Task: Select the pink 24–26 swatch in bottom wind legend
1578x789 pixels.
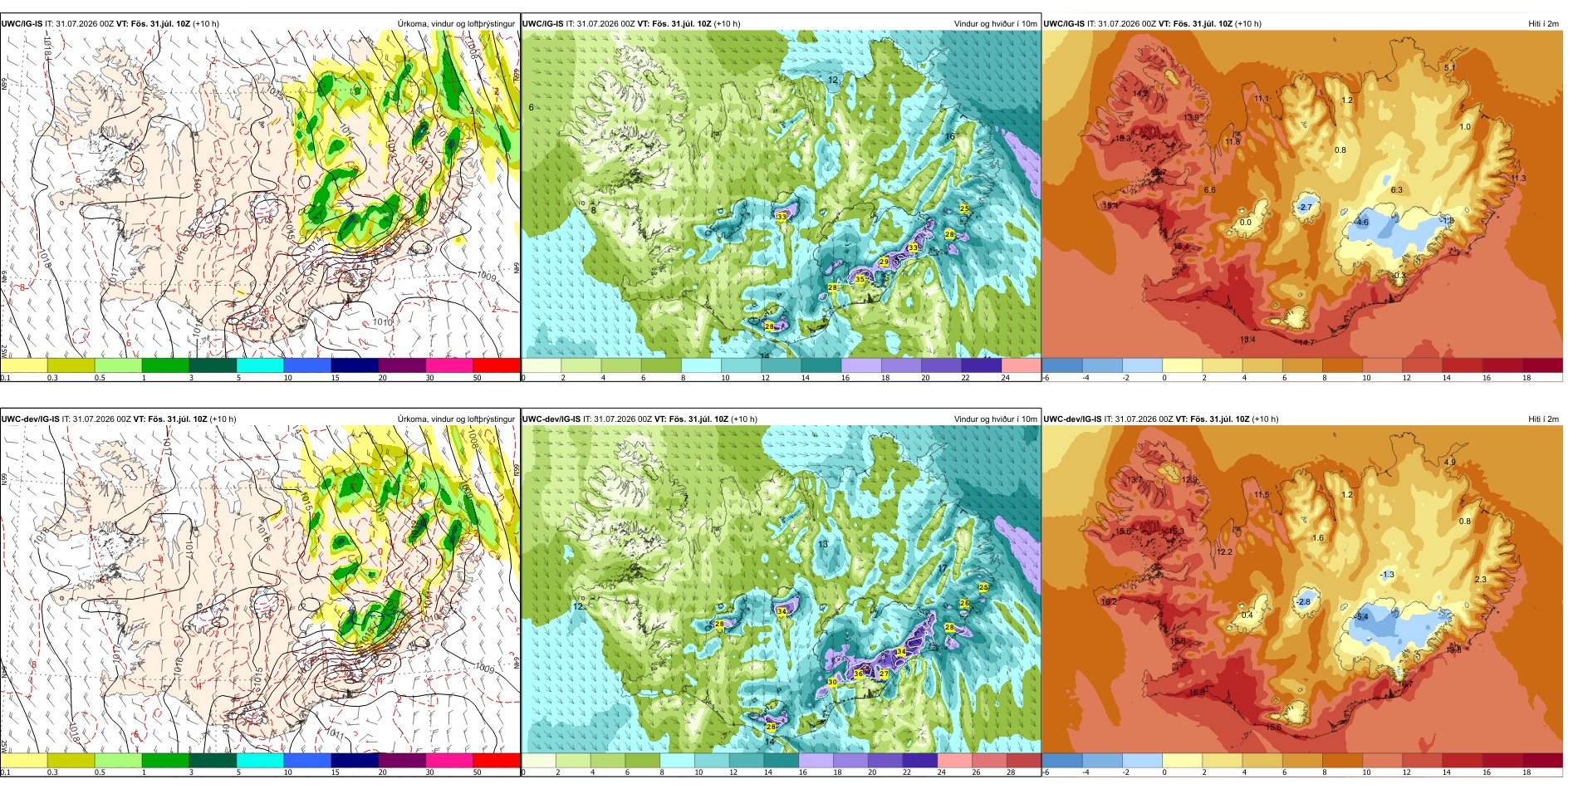Action: coord(954,761)
